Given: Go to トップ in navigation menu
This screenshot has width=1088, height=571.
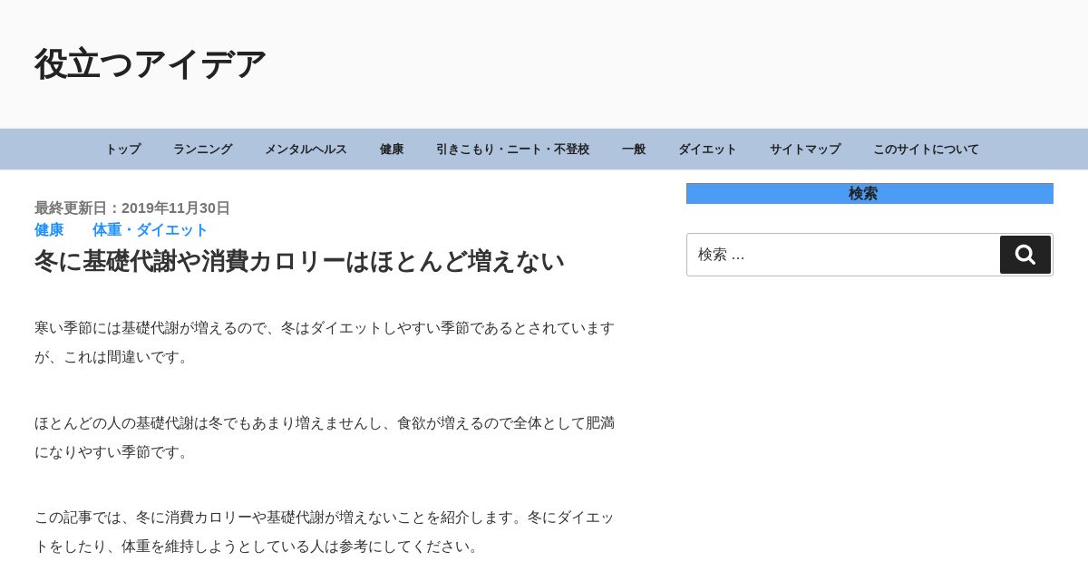Looking at the screenshot, I should point(123,150).
